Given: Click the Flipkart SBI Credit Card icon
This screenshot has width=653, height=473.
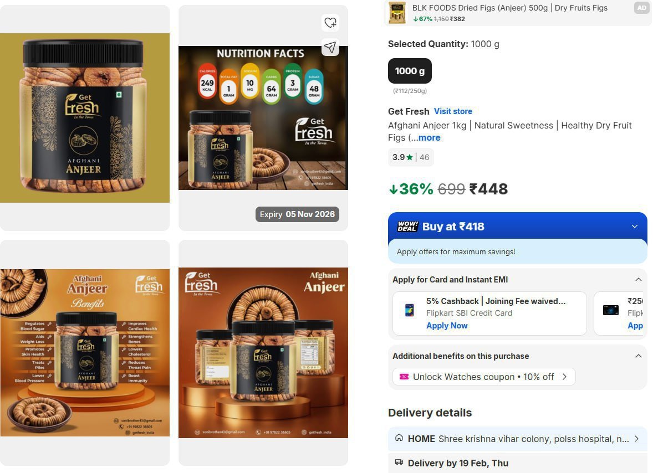Looking at the screenshot, I should (x=410, y=310).
